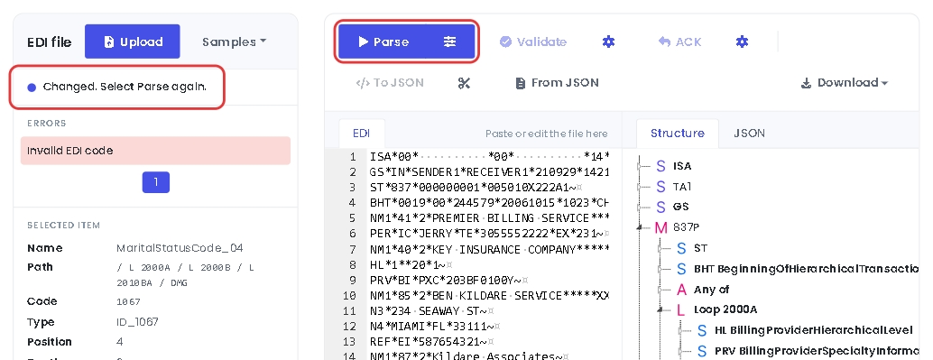933x360 pixels.
Task: Click the scissors split icon
Action: click(464, 83)
